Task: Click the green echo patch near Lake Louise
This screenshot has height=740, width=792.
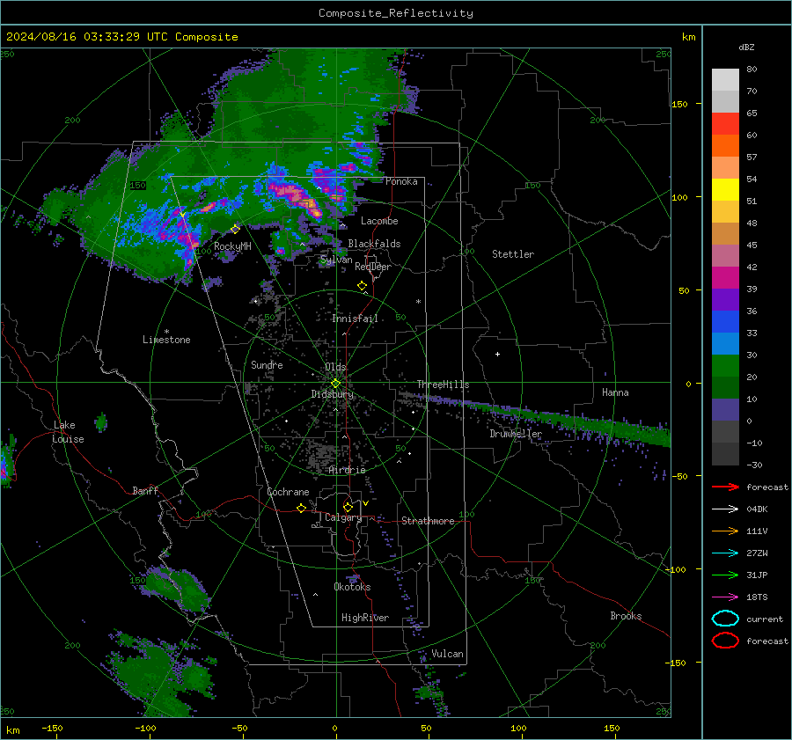Action: [x=101, y=421]
